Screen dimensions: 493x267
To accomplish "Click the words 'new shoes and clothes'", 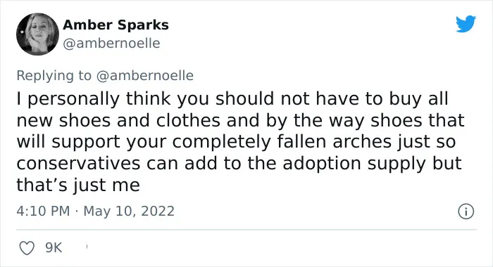I will pyautogui.click(x=118, y=120).
